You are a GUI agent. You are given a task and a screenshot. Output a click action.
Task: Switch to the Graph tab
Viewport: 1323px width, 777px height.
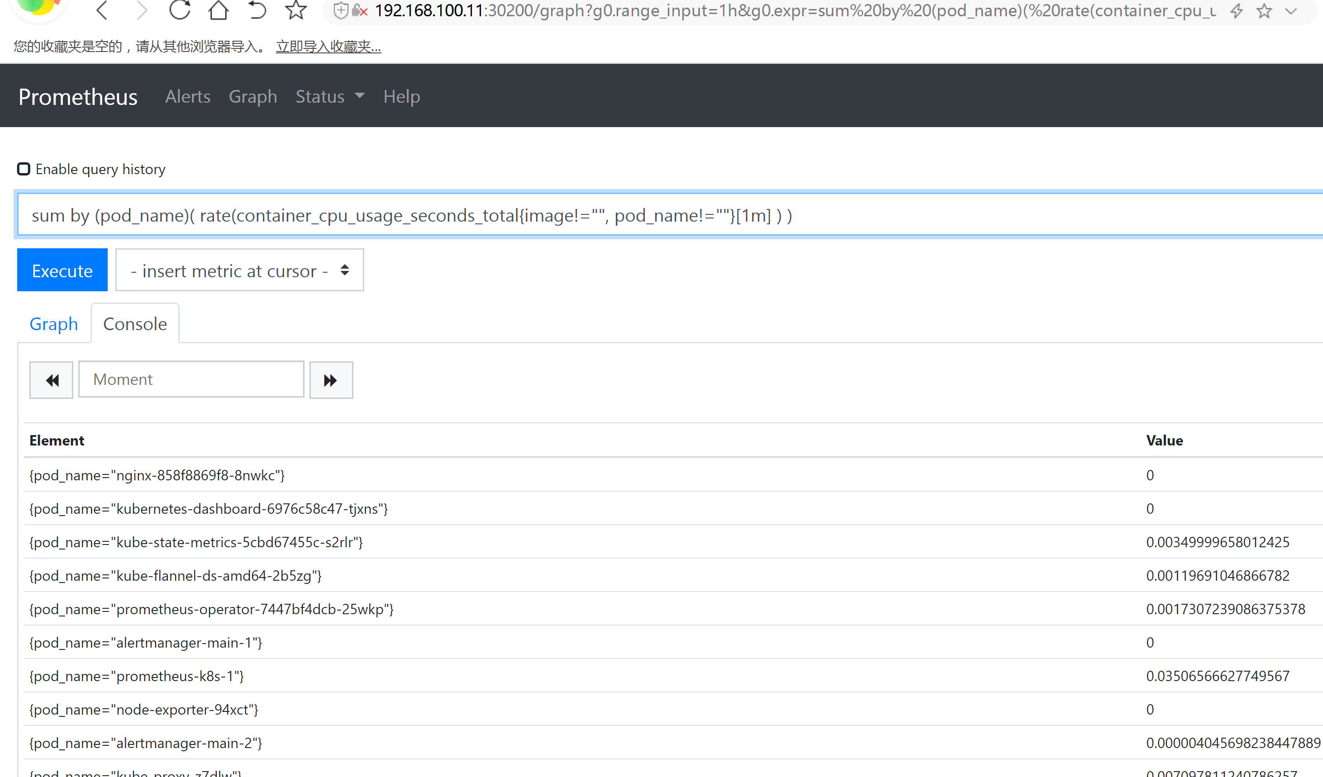53,324
